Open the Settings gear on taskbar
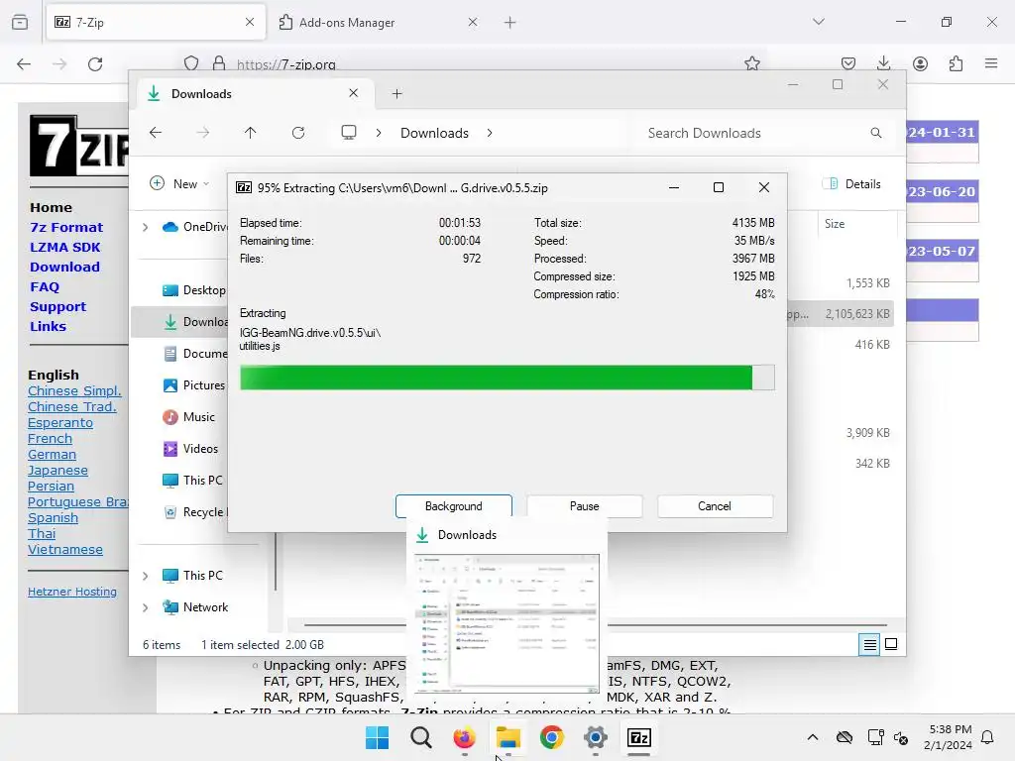 pyautogui.click(x=595, y=737)
